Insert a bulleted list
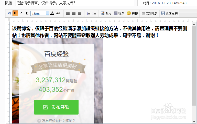 (x=89, y=14)
